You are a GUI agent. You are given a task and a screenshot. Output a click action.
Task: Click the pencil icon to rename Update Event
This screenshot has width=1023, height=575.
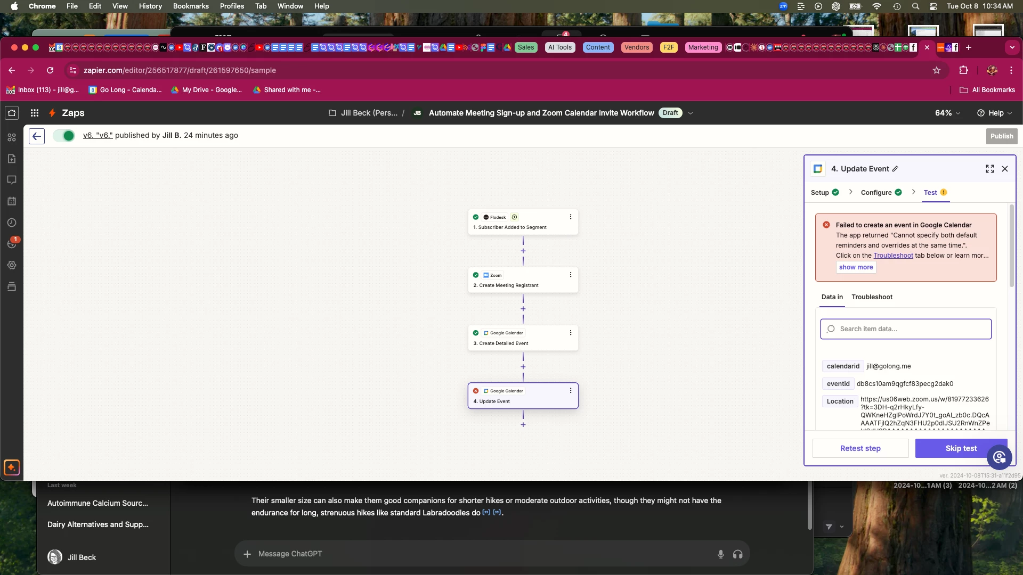pyautogui.click(x=895, y=169)
